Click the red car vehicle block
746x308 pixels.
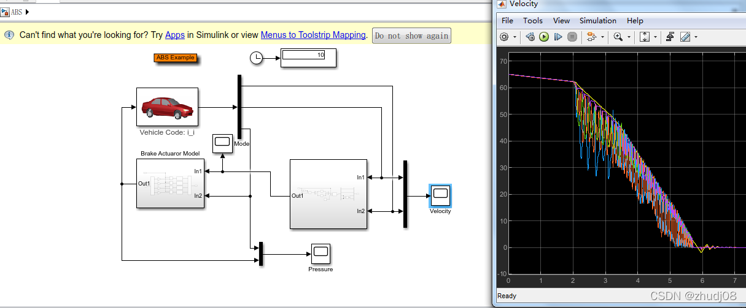pos(167,107)
